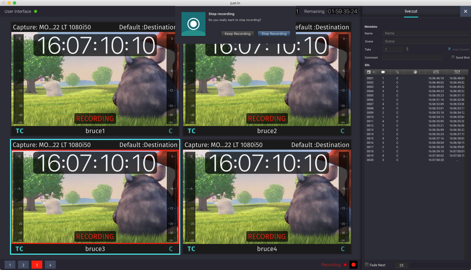Image resolution: width=471 pixels, height=270 pixels.
Task: Click the TC icon under bruce4
Action: [191, 249]
